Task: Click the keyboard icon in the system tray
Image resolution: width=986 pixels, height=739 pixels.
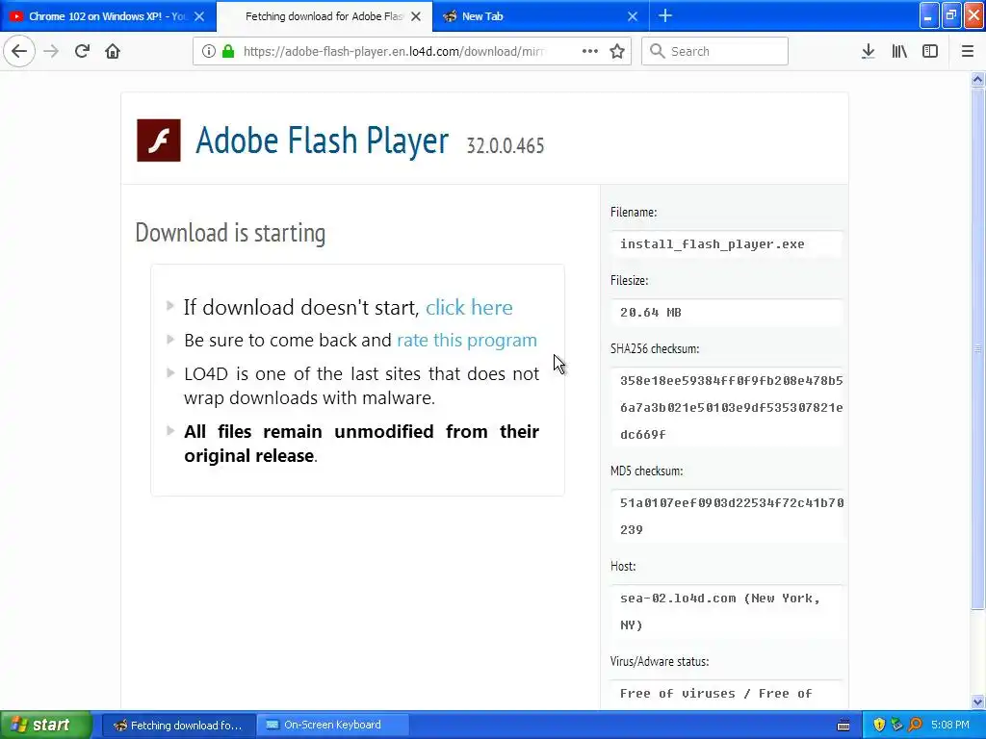Action: click(x=843, y=726)
